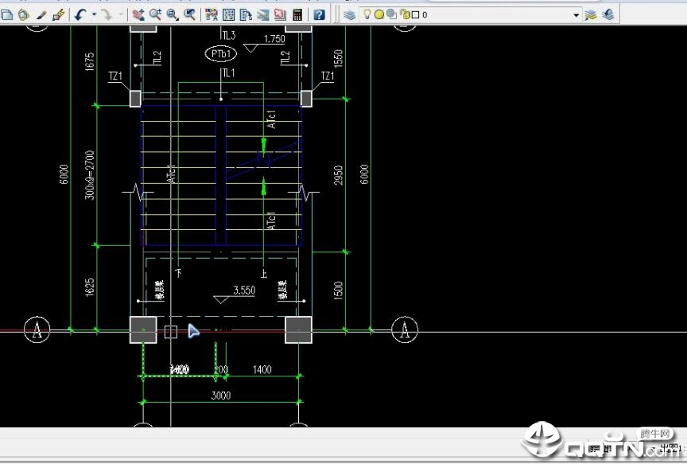Activate Zoom Realtime magnifier tool
Image resolution: width=687 pixels, height=464 pixels.
[155, 14]
